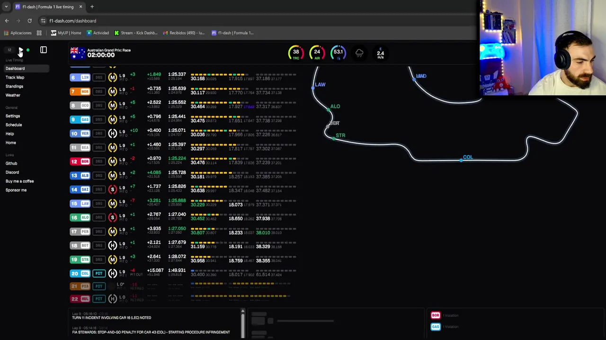
Task: Click the GAS violation tag
Action: [436, 327]
